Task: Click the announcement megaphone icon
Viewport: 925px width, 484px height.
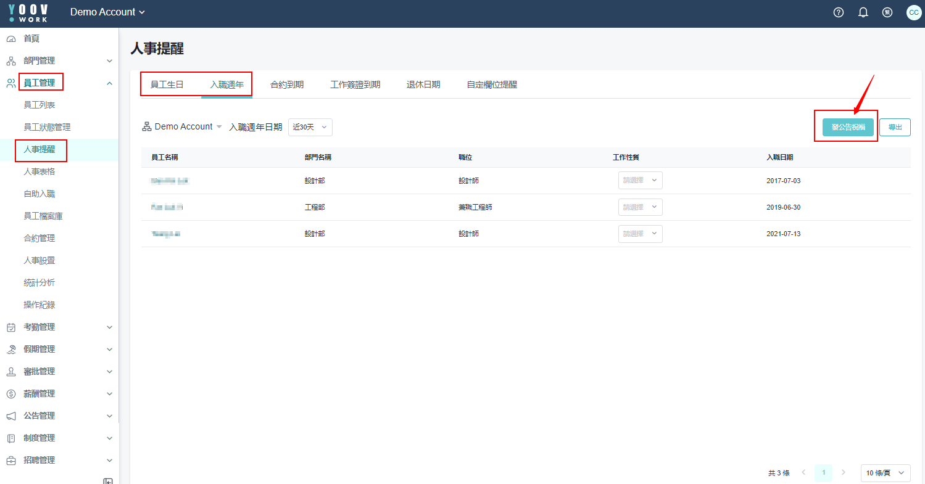Action: tap(11, 416)
